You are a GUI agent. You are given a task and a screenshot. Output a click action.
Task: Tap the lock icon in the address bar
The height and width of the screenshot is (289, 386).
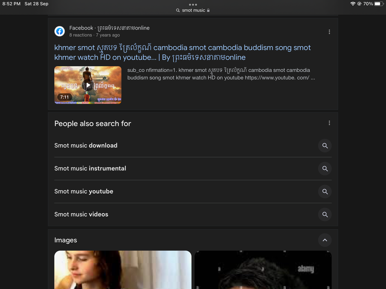pyautogui.click(x=208, y=10)
